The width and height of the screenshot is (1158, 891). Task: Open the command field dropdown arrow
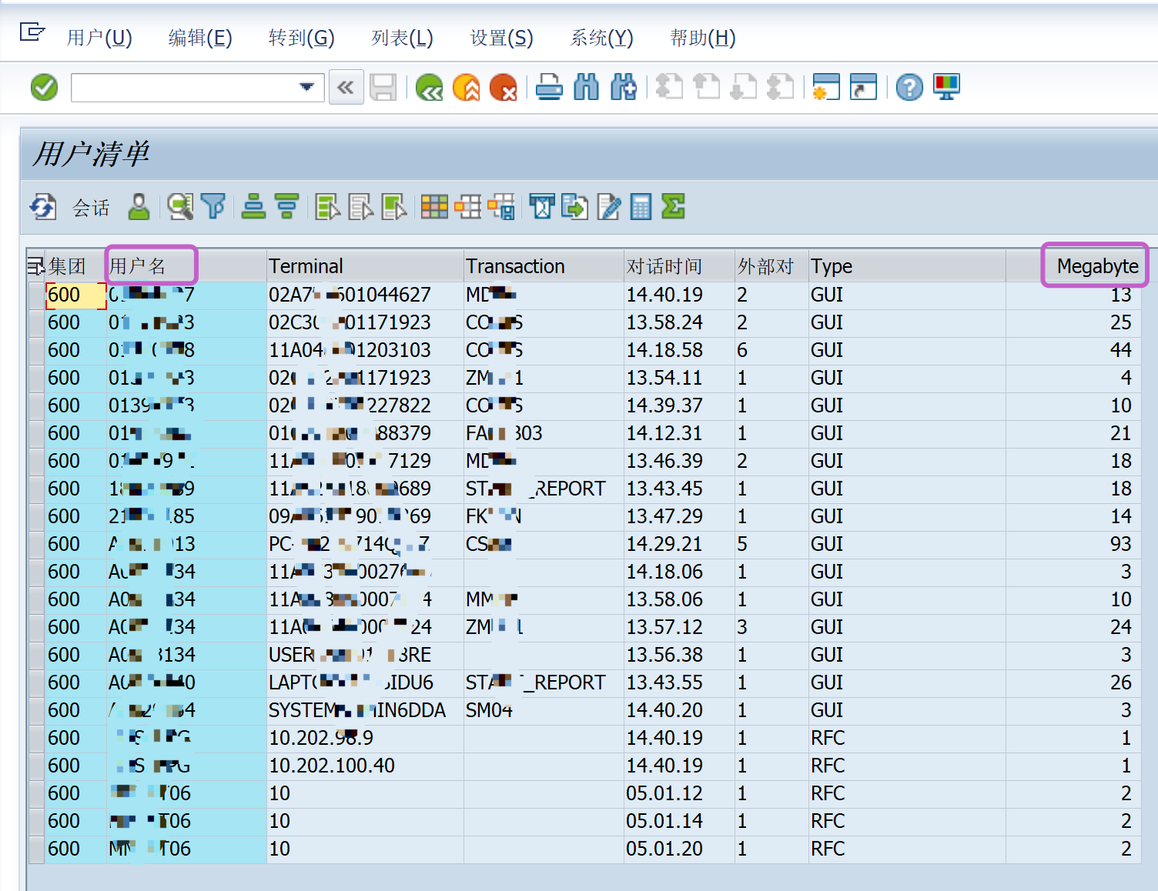click(x=306, y=87)
